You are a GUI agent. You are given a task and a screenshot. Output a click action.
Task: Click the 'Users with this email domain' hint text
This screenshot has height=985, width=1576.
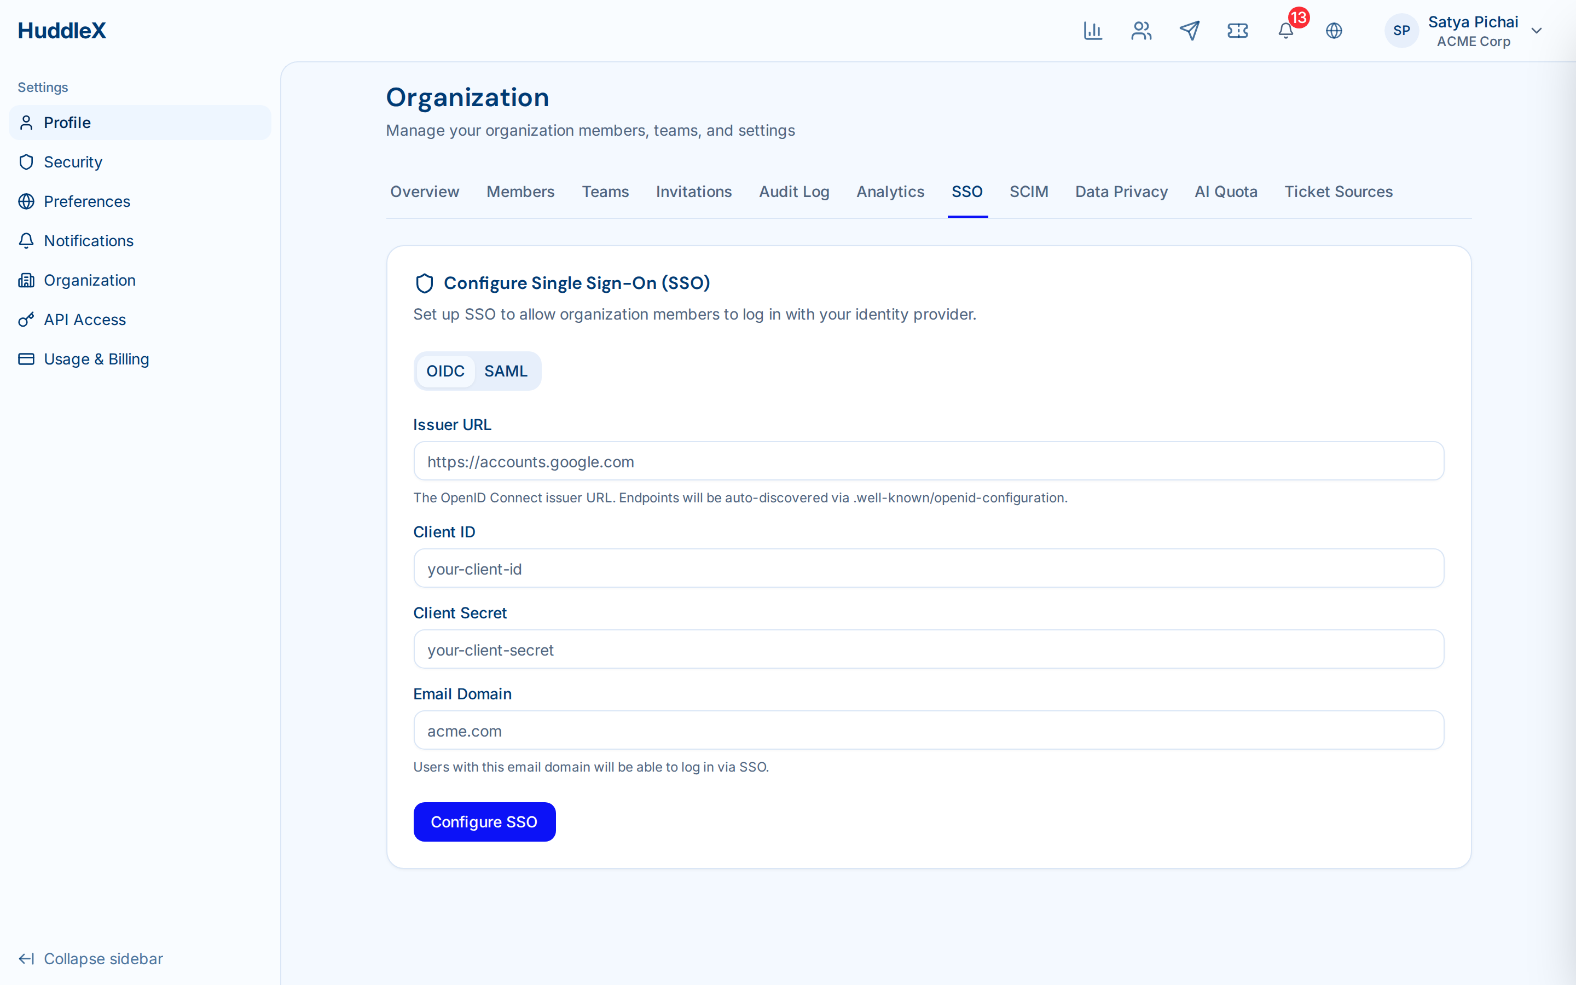[x=590, y=767]
